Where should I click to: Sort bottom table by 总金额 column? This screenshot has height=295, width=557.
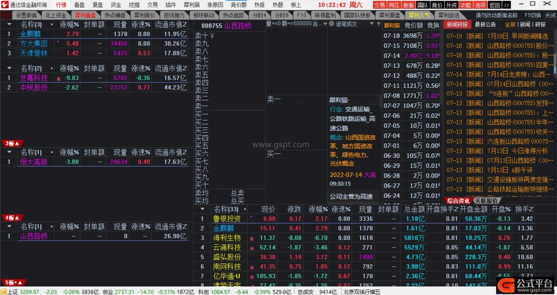415,209
